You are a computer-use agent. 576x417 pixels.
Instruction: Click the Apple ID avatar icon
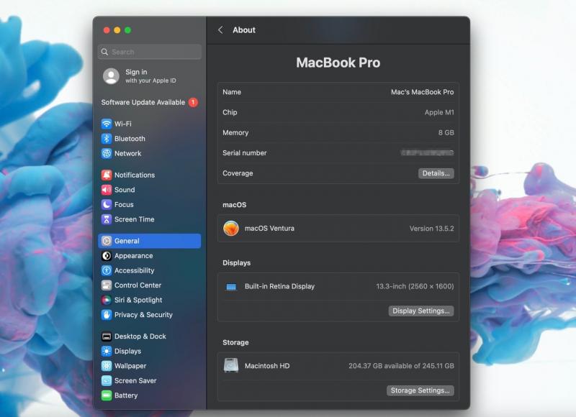111,76
